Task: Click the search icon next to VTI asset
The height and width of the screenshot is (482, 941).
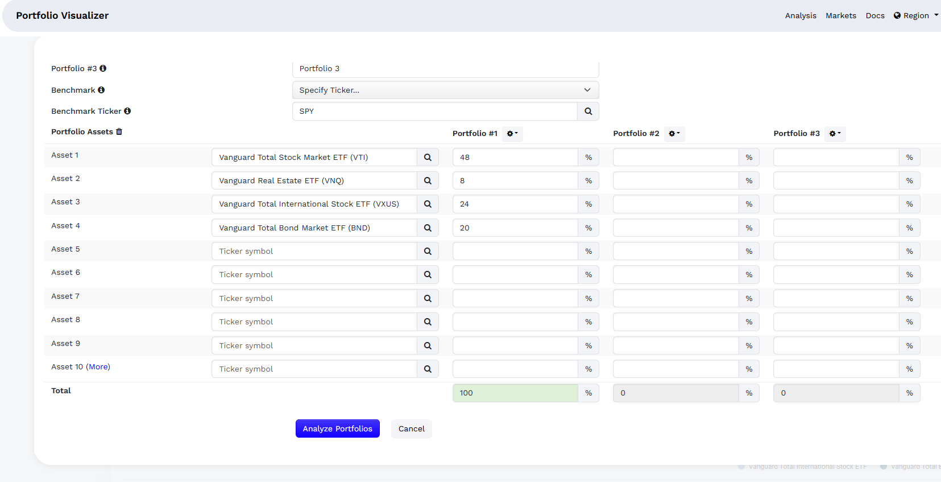Action: [428, 158]
